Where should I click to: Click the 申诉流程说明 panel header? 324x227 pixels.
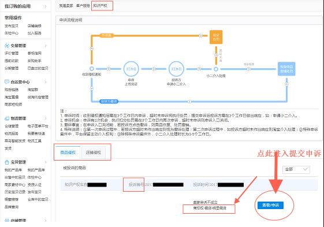click(x=189, y=20)
